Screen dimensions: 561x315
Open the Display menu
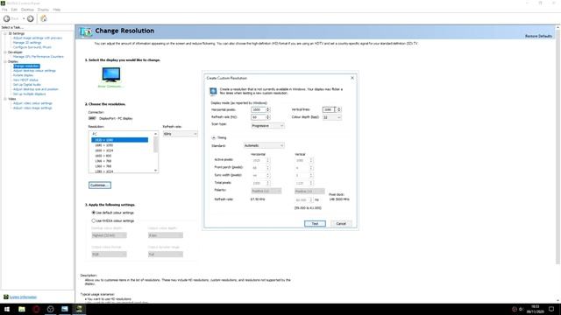tap(43, 10)
